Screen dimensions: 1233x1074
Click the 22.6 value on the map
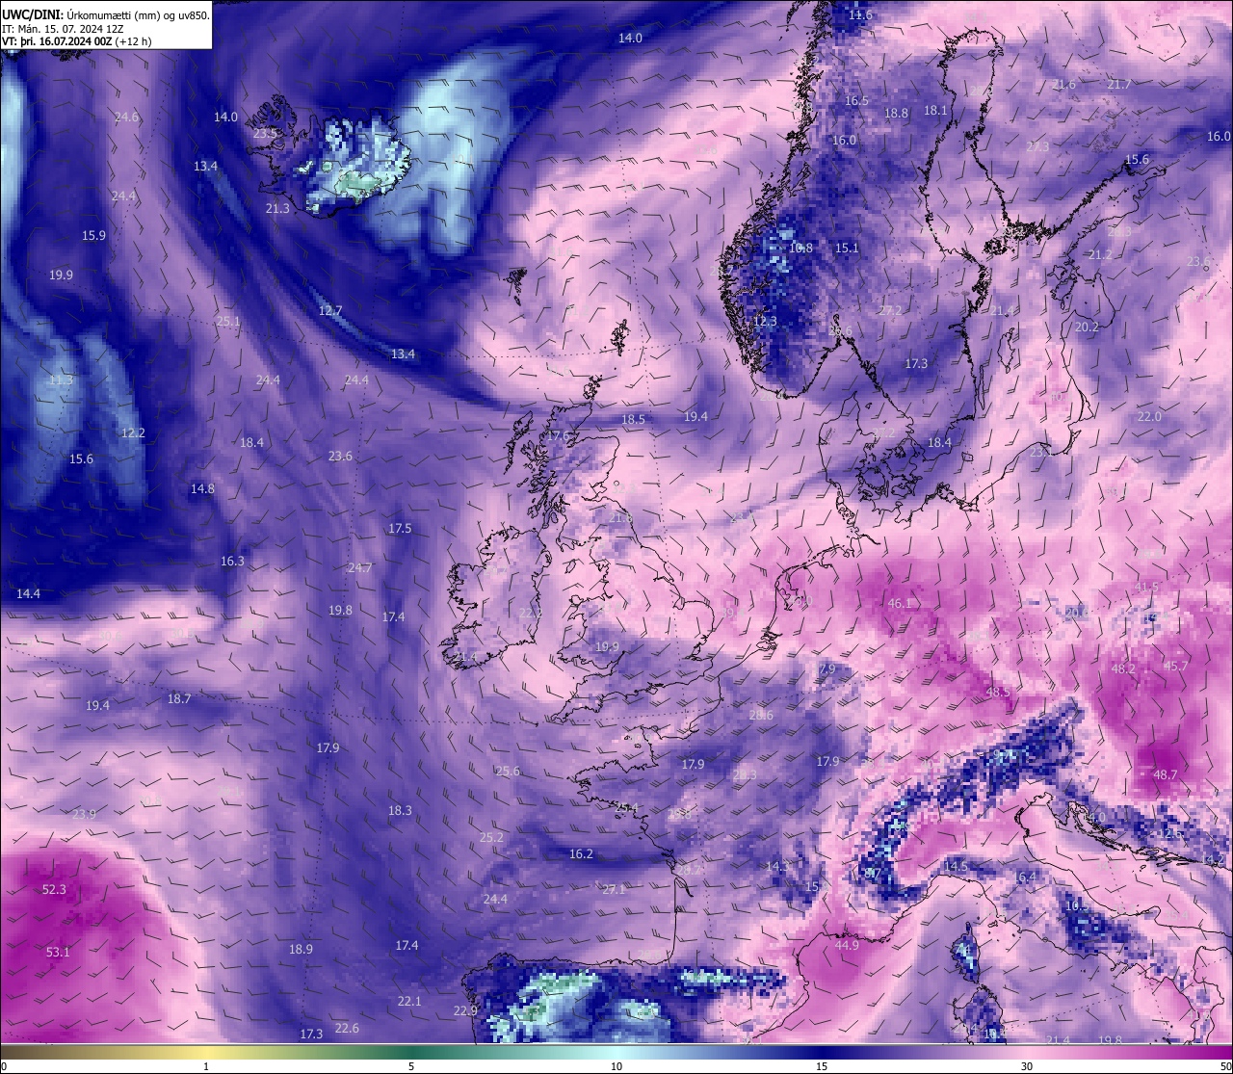click(347, 1028)
